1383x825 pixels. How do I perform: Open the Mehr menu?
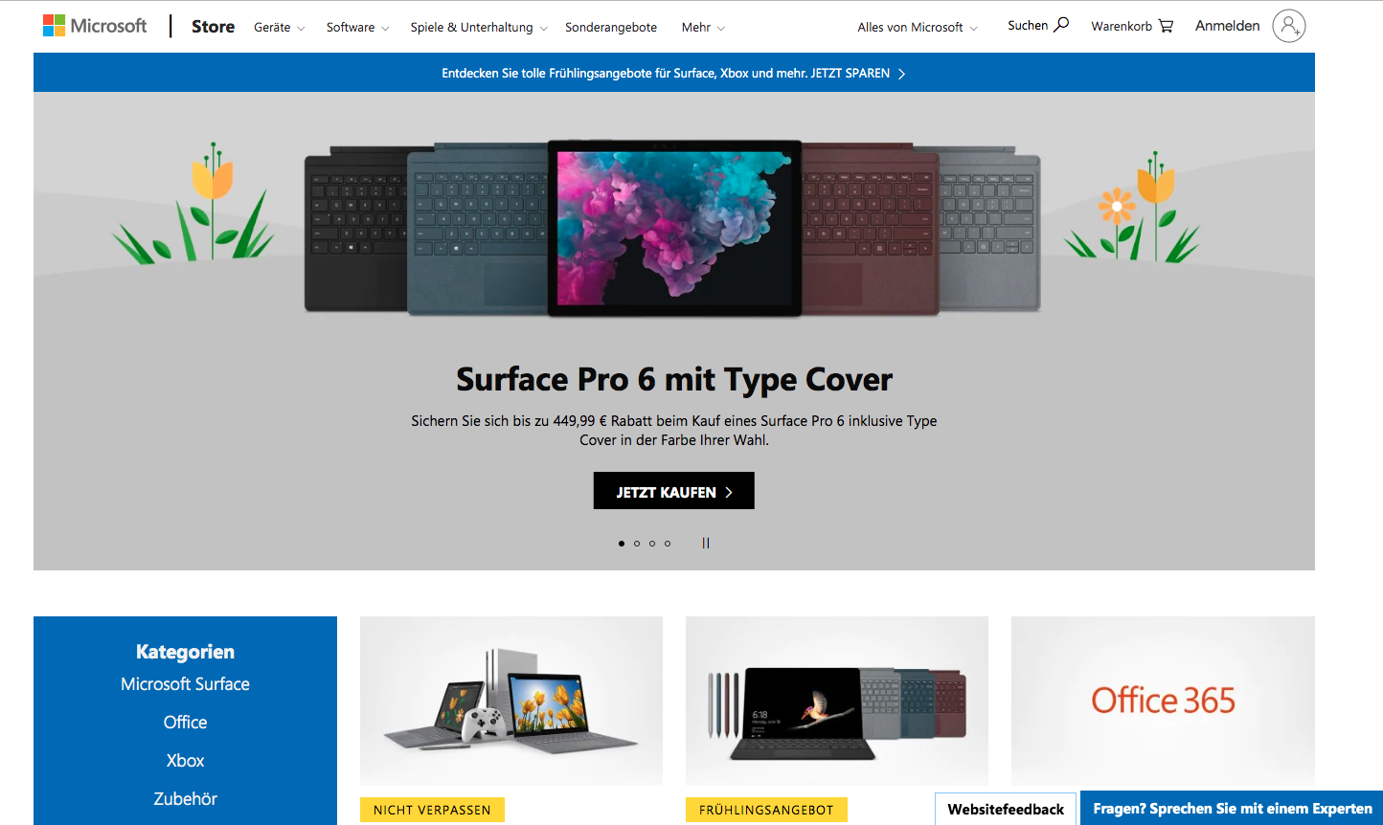703,28
